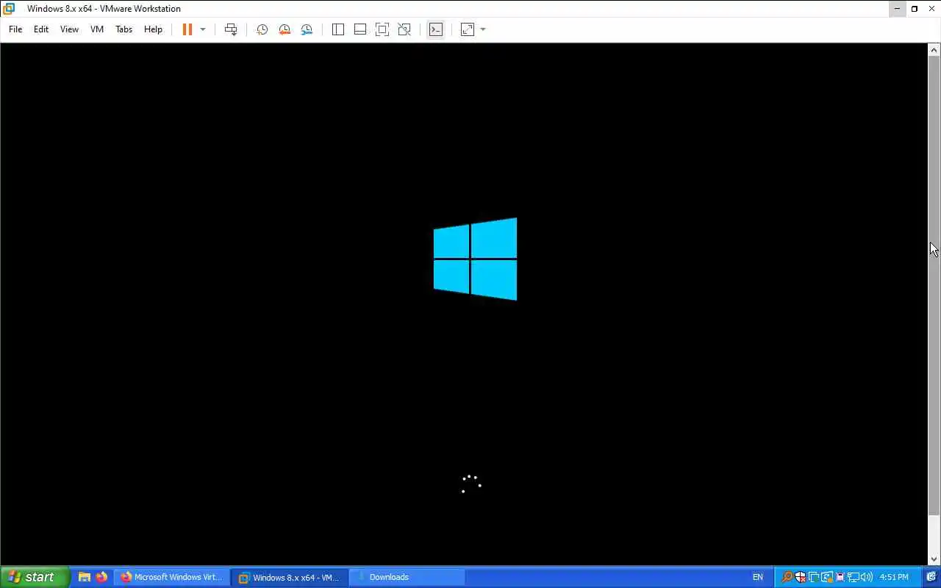Toggle Unity mode icon
The height and width of the screenshot is (588, 941).
click(404, 29)
